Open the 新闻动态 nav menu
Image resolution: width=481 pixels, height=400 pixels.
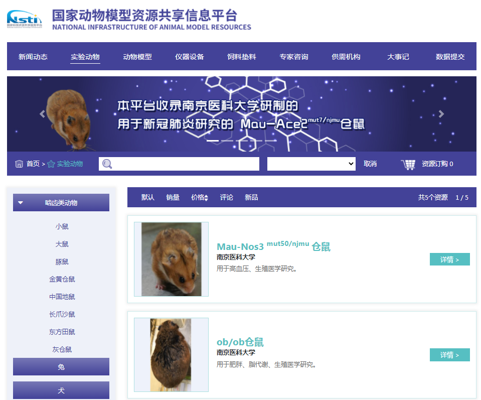(33, 57)
